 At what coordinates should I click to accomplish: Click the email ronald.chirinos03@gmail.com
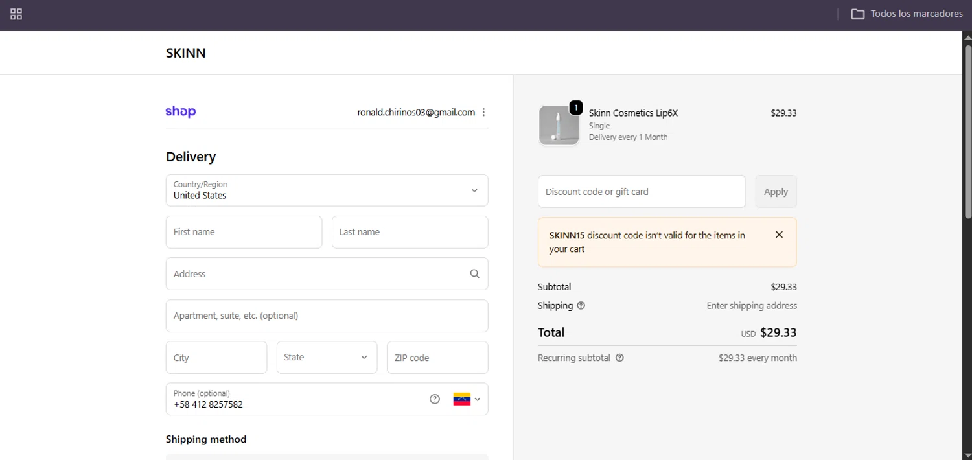(x=416, y=112)
